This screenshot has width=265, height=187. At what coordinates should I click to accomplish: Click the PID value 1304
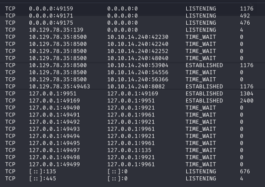click(x=246, y=93)
